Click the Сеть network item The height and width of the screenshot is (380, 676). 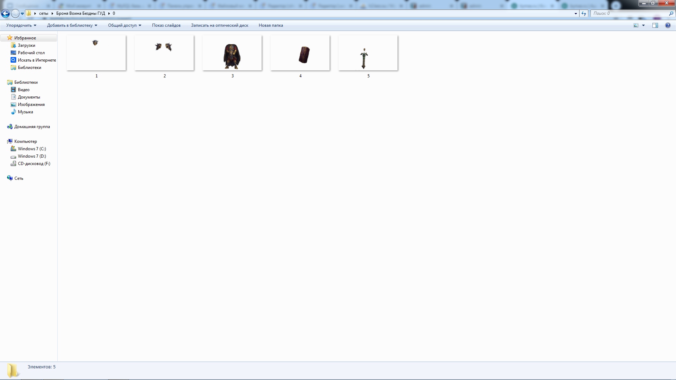tap(19, 178)
